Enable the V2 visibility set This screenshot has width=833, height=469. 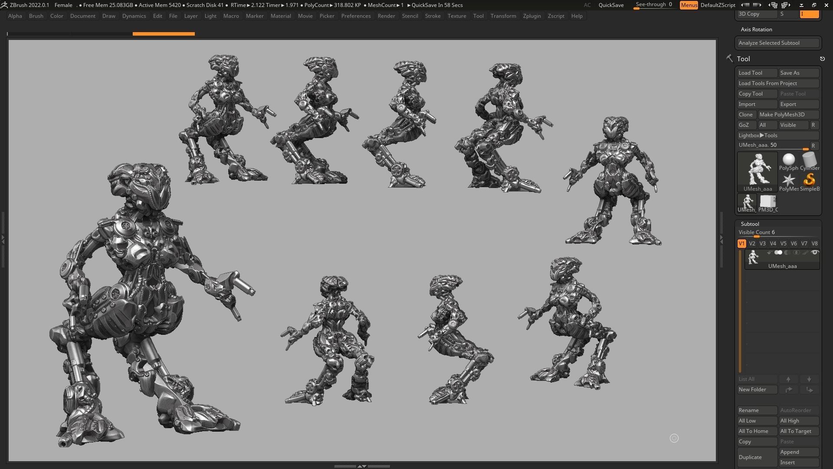pos(752,244)
